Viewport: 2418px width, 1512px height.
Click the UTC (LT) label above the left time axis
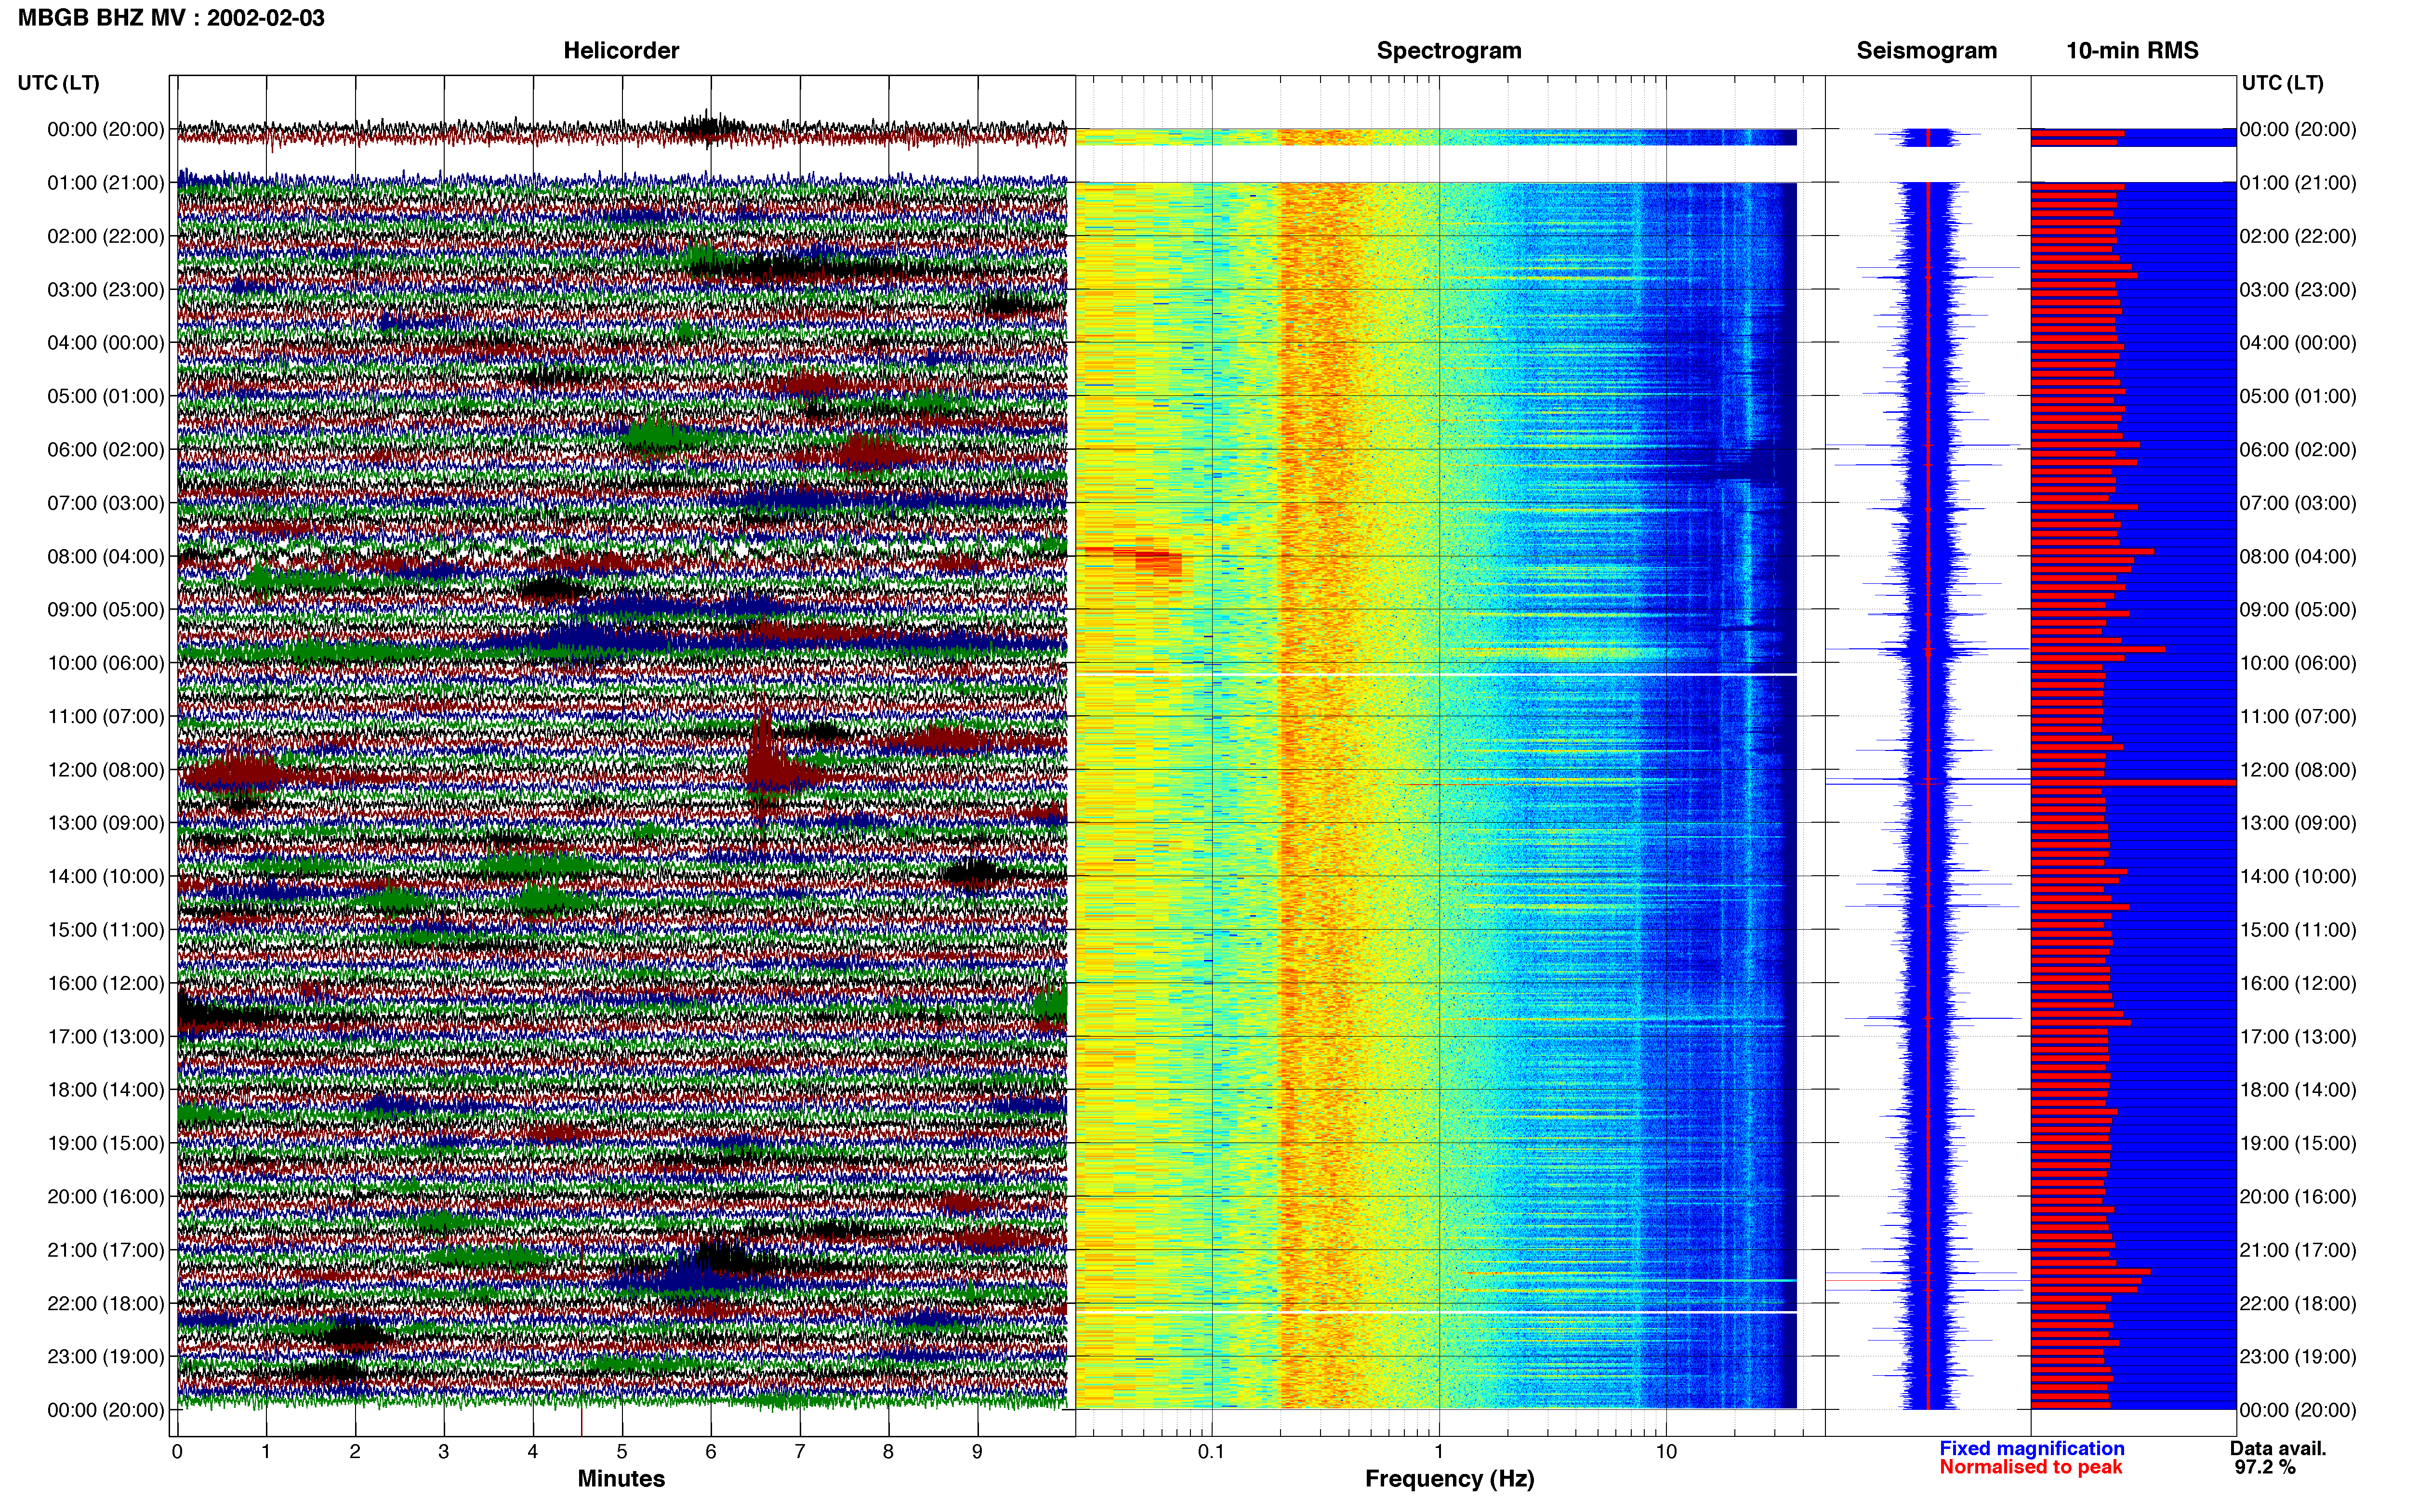point(59,83)
